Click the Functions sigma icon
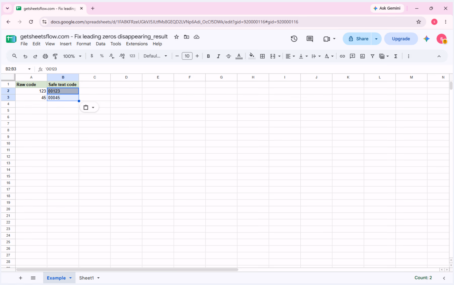The width and height of the screenshot is (454, 285). click(396, 56)
